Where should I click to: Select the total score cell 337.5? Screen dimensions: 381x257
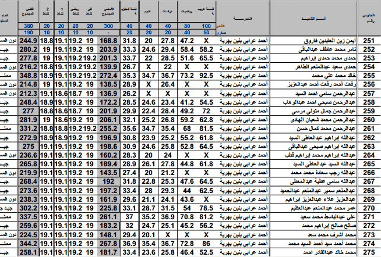(x=29, y=217)
